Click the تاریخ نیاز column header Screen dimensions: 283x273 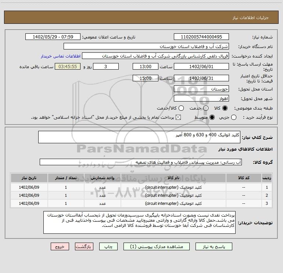tap(29, 178)
